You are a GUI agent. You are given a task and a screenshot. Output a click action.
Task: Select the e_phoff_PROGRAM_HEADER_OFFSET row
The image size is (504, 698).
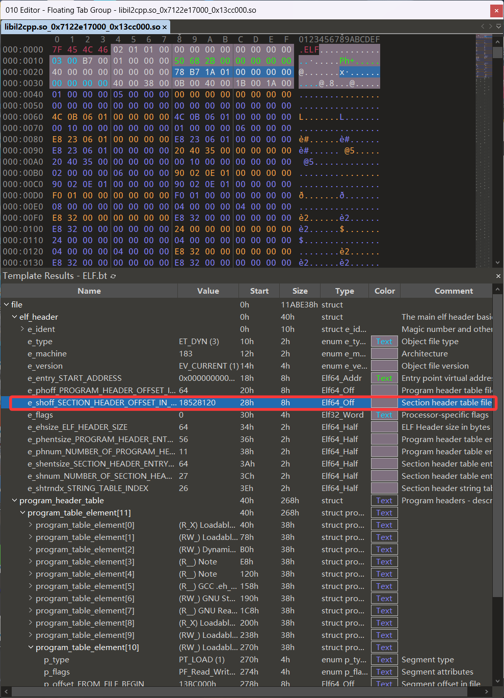point(247,390)
